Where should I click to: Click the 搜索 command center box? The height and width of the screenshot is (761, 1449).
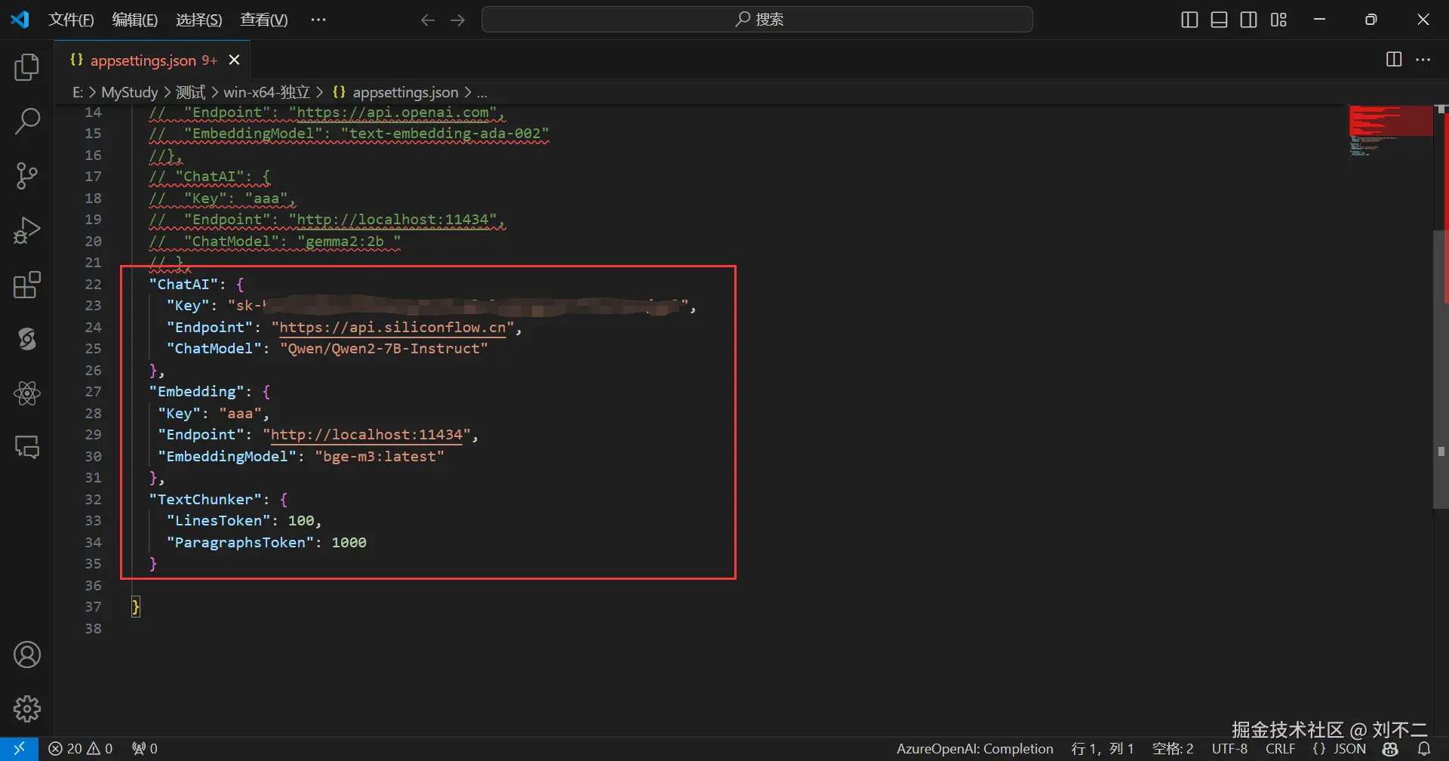[757, 20]
